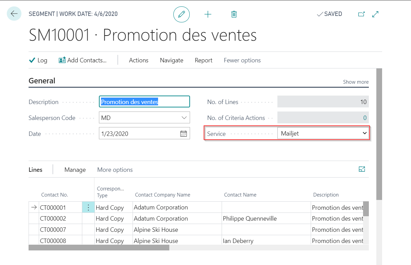Expand the Salesperson Code dropdown

[x=184, y=118]
